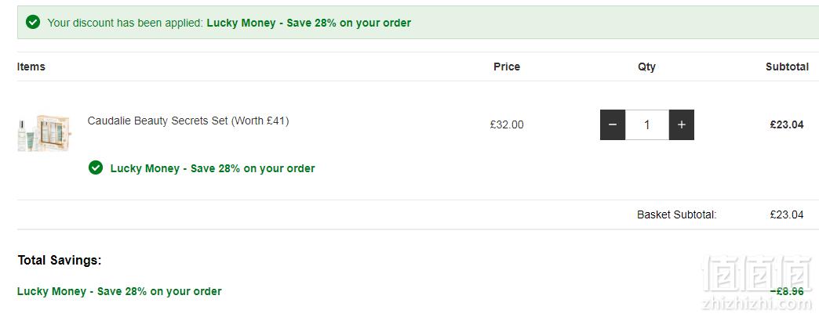Click the Lucky Money line under Total Savings

point(119,291)
